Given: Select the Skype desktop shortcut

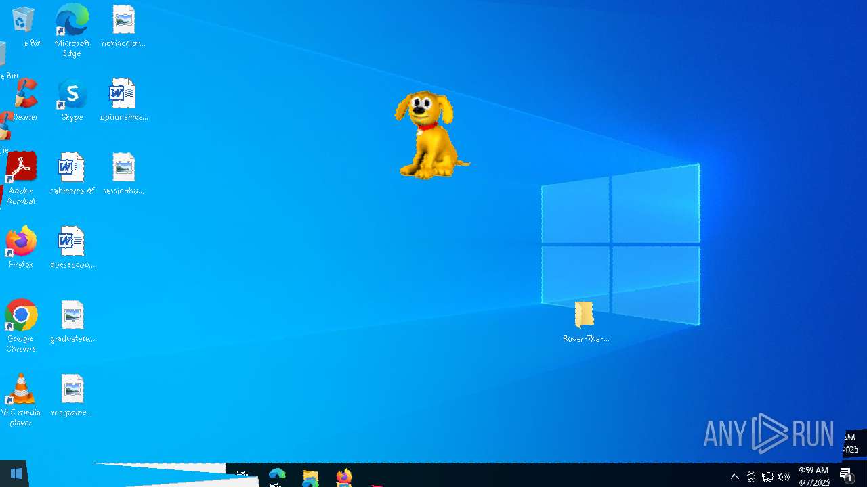Looking at the screenshot, I should 72,100.
